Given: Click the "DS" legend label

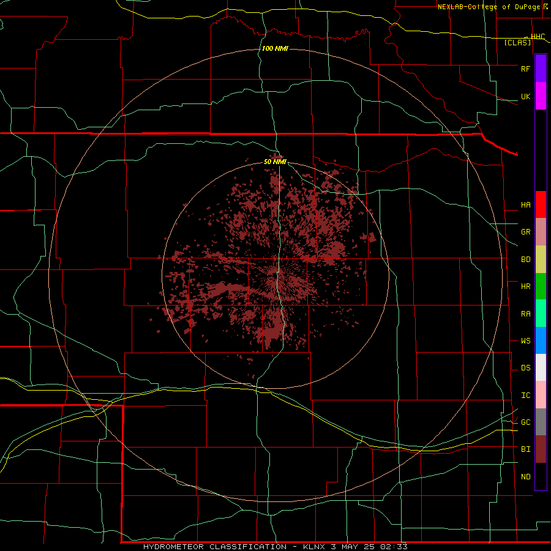Looking at the screenshot, I should [525, 368].
